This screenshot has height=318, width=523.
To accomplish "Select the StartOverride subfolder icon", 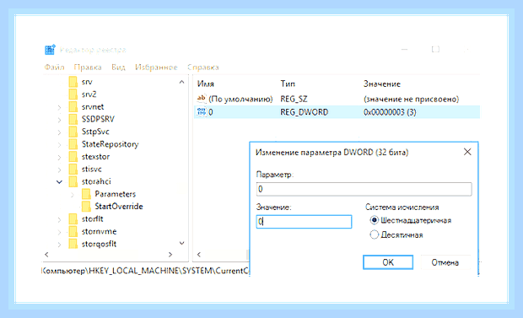I will [86, 207].
